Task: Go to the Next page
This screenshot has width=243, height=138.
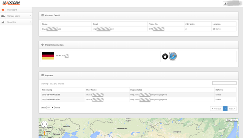Action: [x=232, y=109]
